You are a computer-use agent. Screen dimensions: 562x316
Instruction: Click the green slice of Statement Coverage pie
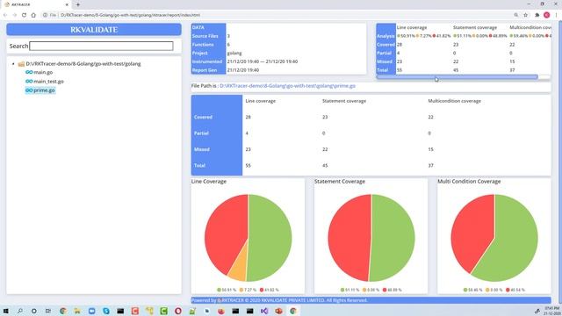393,238
